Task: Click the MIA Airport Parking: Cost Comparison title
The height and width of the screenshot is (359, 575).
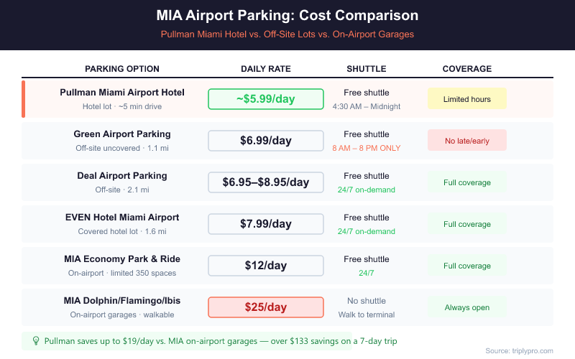Action: click(x=287, y=16)
